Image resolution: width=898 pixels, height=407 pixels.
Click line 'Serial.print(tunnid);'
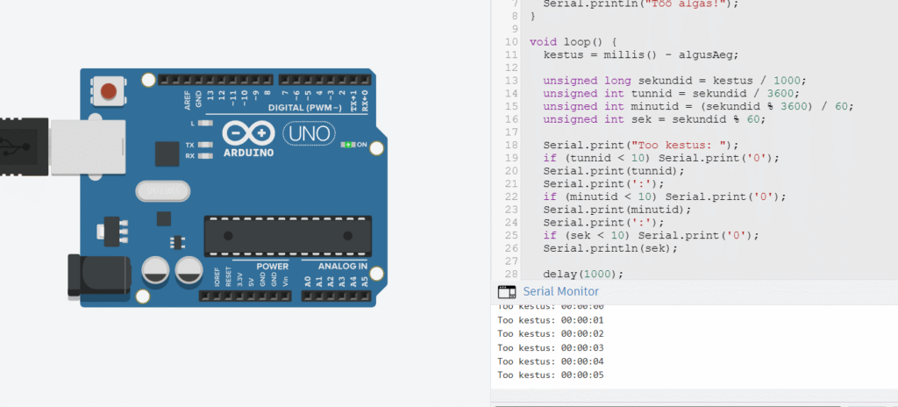pyautogui.click(x=614, y=171)
